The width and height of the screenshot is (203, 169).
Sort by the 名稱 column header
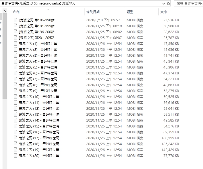pos(16,12)
